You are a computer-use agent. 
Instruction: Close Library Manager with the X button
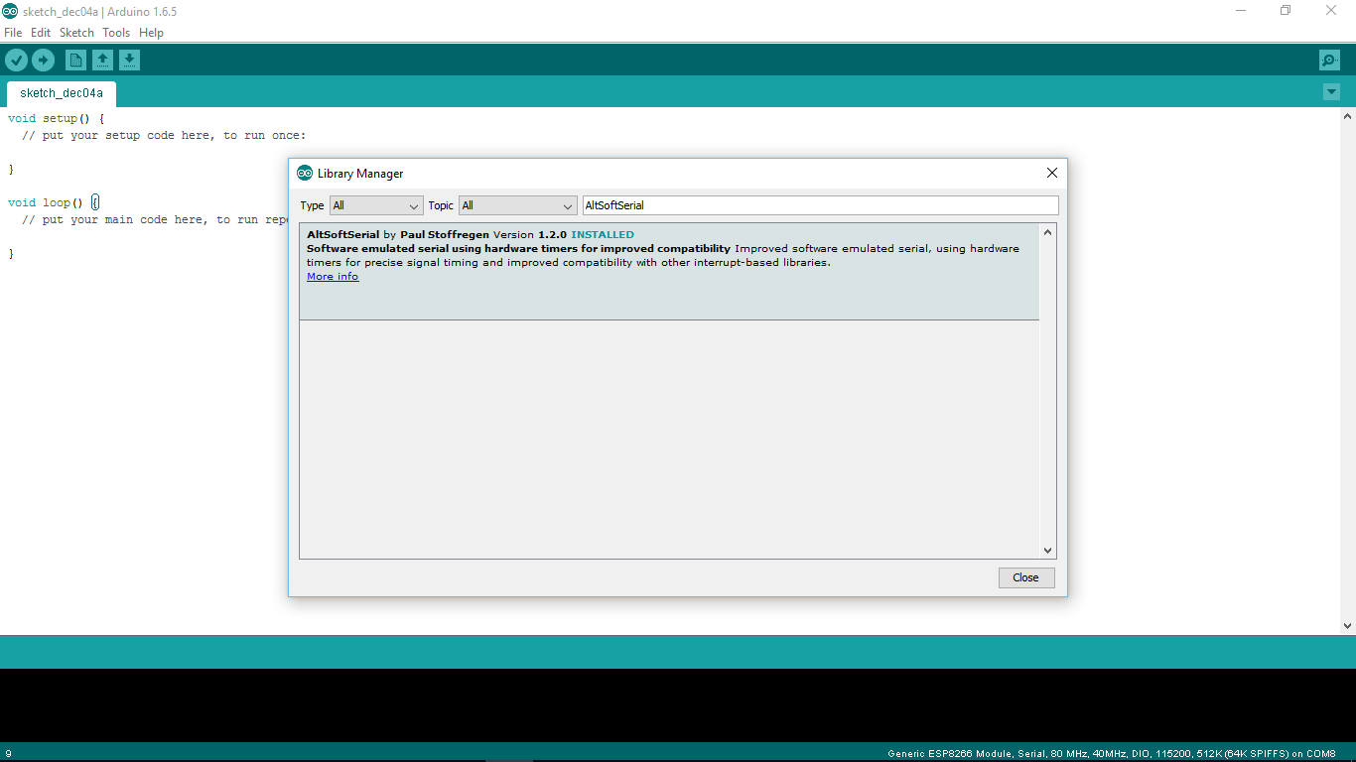(1052, 173)
